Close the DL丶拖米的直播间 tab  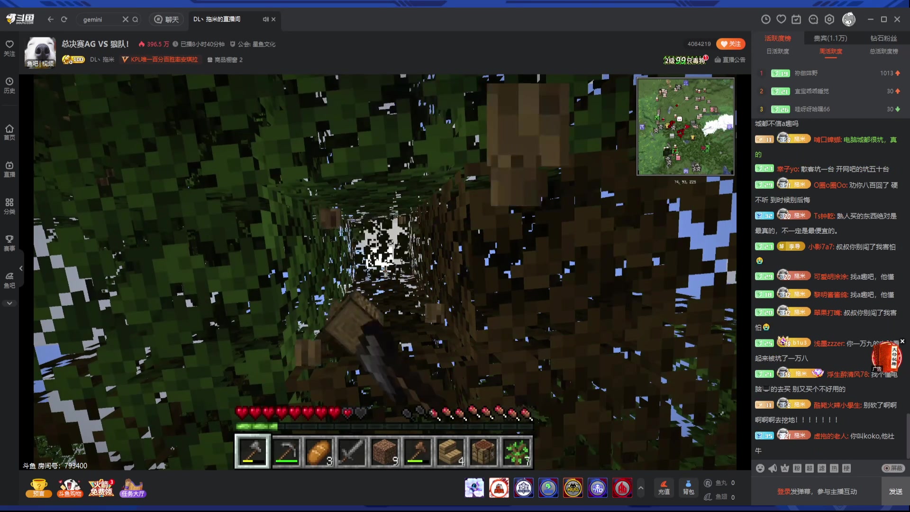click(x=273, y=19)
